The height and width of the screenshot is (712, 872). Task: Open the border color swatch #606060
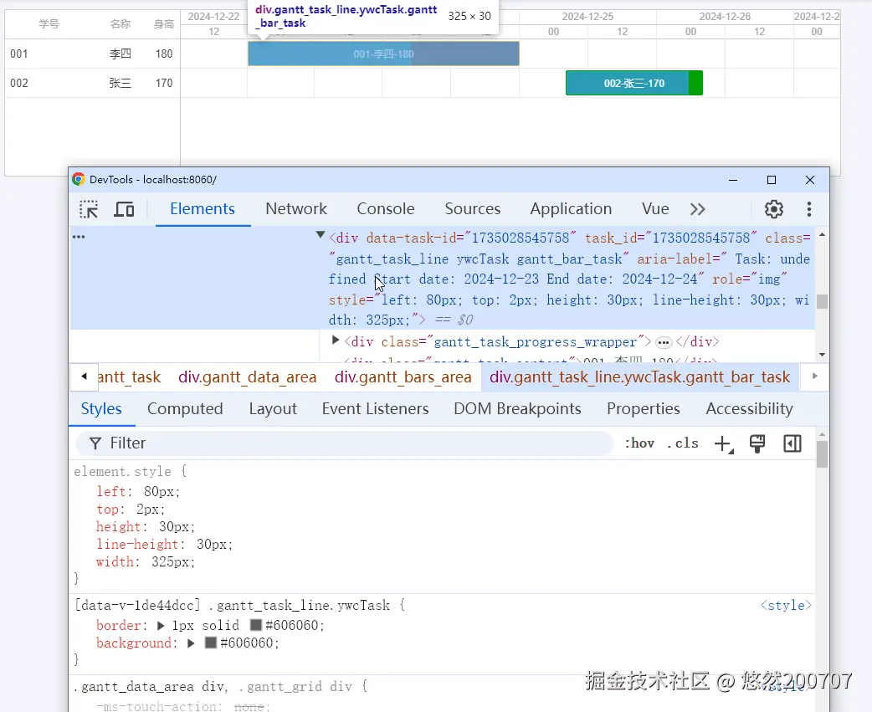256,625
